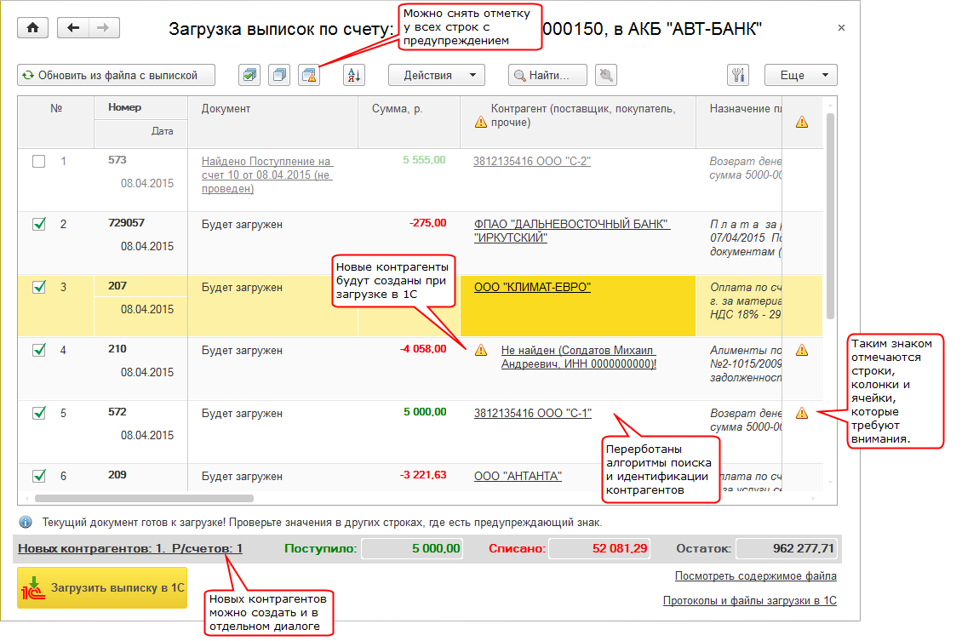The width and height of the screenshot is (962, 641).
Task: Open counterparty 3812135416 ООО "С-1" link
Action: point(533,413)
